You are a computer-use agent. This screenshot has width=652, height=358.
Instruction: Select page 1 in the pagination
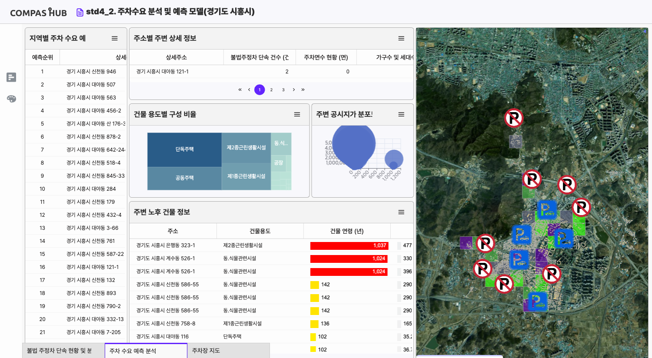pyautogui.click(x=259, y=89)
